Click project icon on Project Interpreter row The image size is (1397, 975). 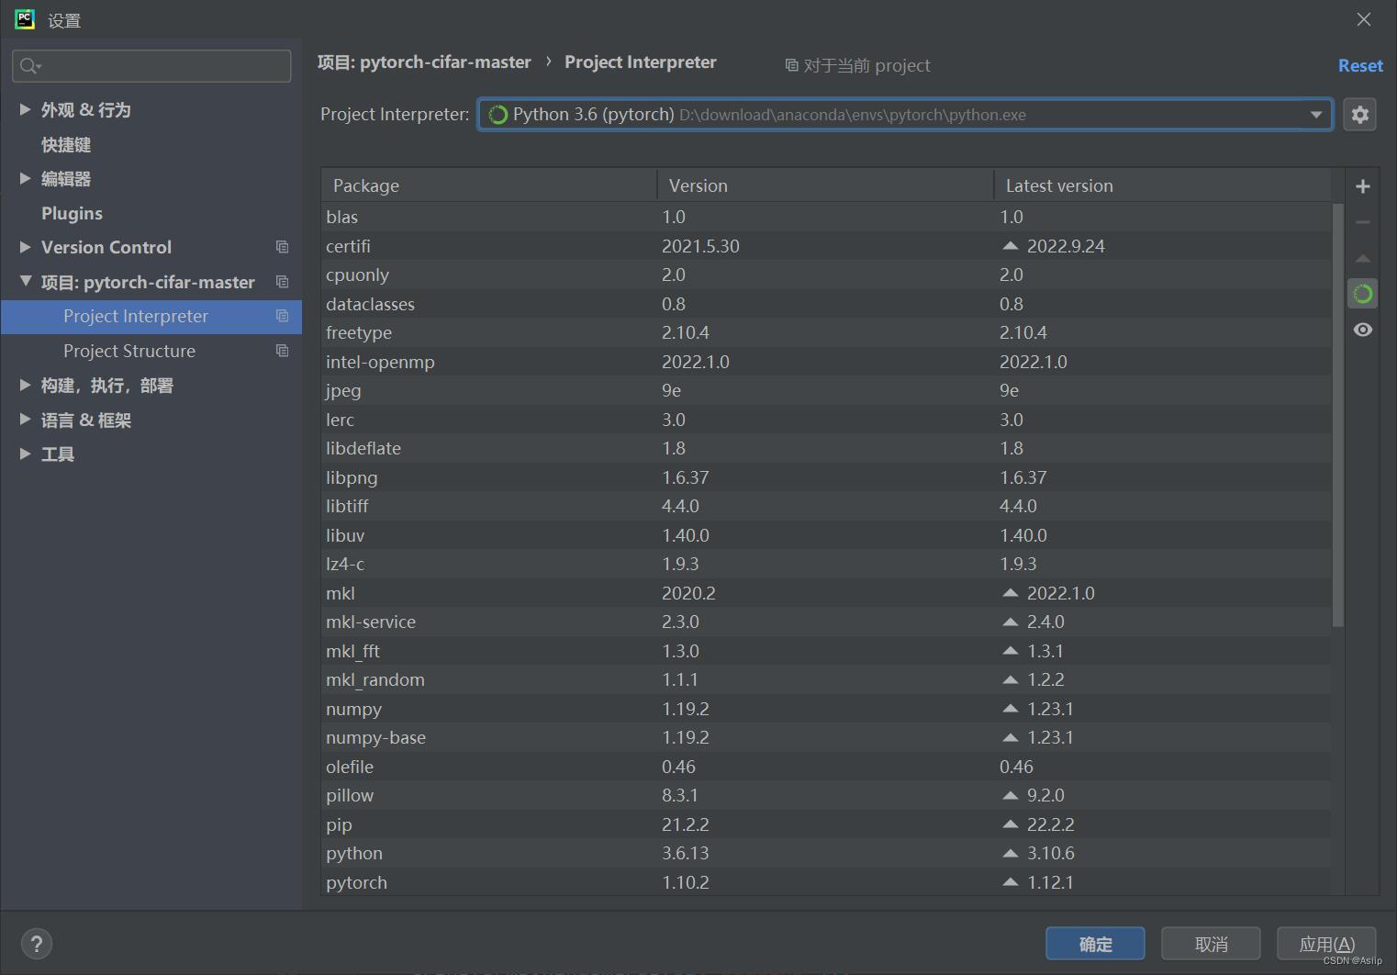pos(282,316)
